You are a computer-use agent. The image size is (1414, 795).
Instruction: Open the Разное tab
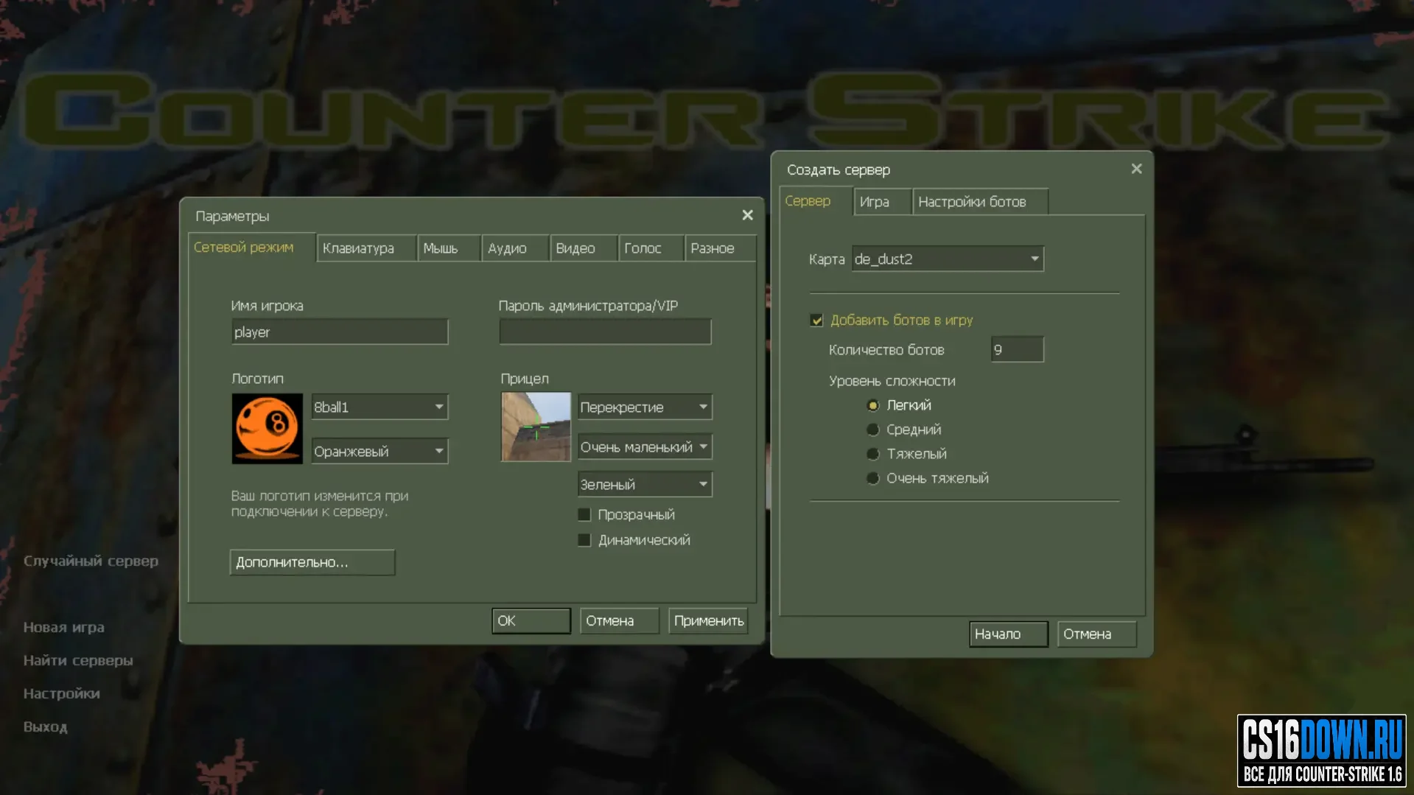click(x=720, y=248)
